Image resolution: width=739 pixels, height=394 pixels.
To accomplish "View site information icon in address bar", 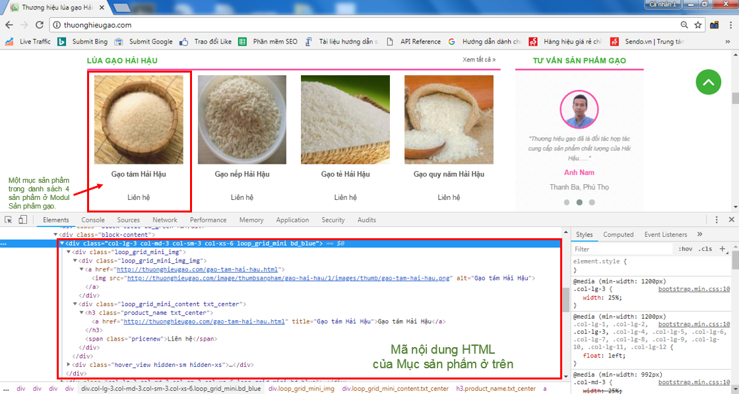I will pyautogui.click(x=57, y=25).
